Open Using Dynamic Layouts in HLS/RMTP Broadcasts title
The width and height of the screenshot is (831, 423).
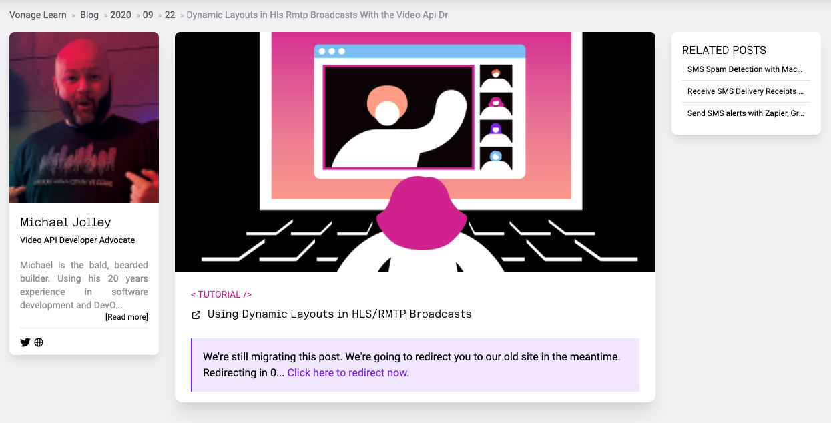click(x=340, y=314)
